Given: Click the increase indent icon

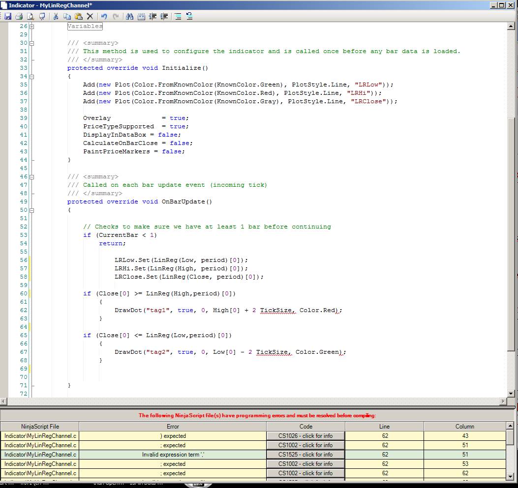Looking at the screenshot, I should click(164, 16).
